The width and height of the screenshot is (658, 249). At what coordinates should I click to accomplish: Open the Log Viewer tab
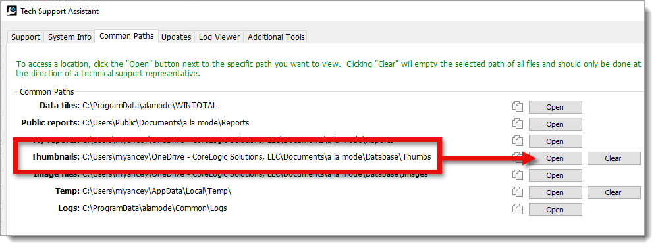click(x=219, y=37)
